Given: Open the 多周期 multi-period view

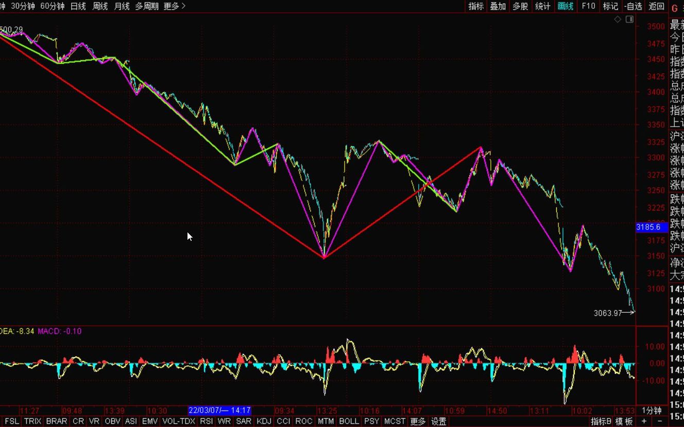Looking at the screenshot, I should click(x=147, y=6).
